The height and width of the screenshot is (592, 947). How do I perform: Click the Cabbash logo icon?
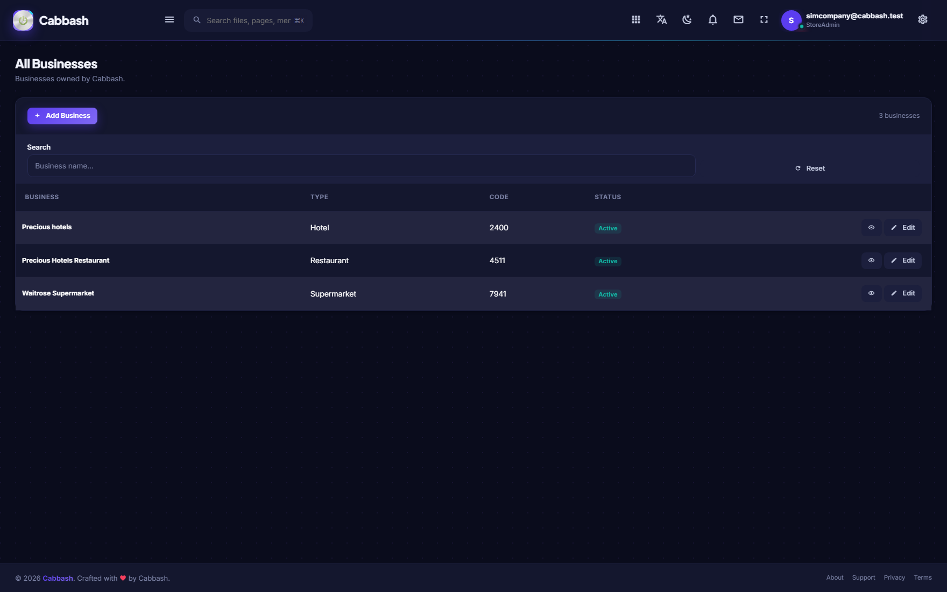point(23,20)
